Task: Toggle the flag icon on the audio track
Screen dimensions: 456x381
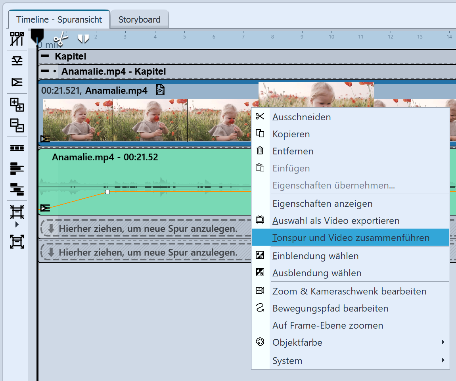Action: [45, 208]
